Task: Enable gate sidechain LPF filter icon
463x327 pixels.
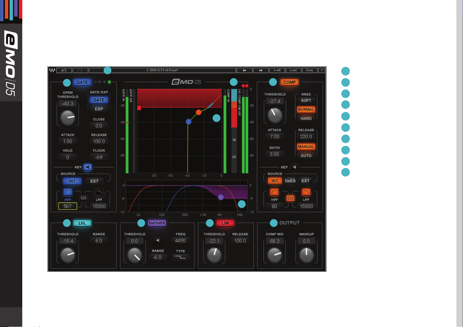Action: (x=99, y=192)
